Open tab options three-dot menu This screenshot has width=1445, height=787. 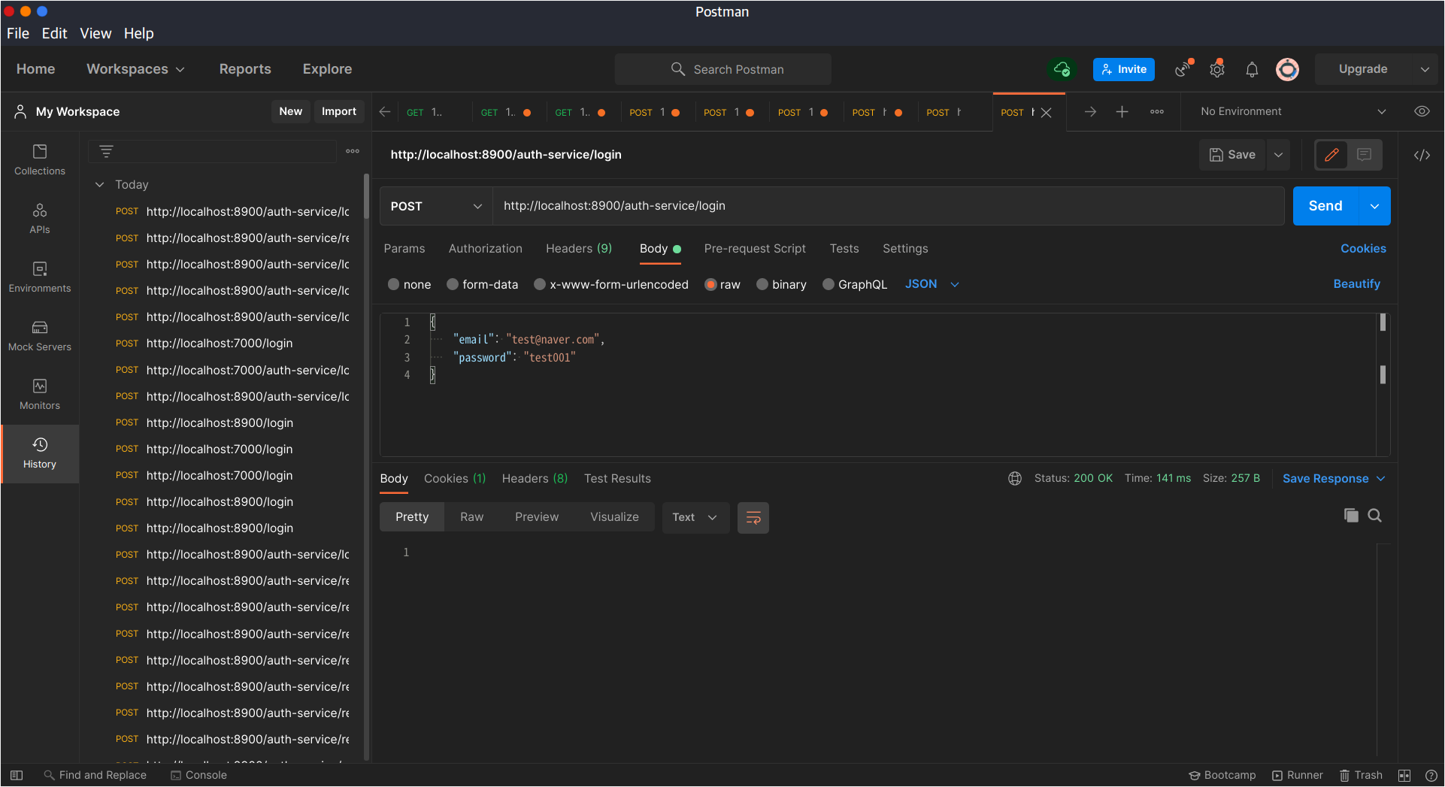coord(1157,111)
